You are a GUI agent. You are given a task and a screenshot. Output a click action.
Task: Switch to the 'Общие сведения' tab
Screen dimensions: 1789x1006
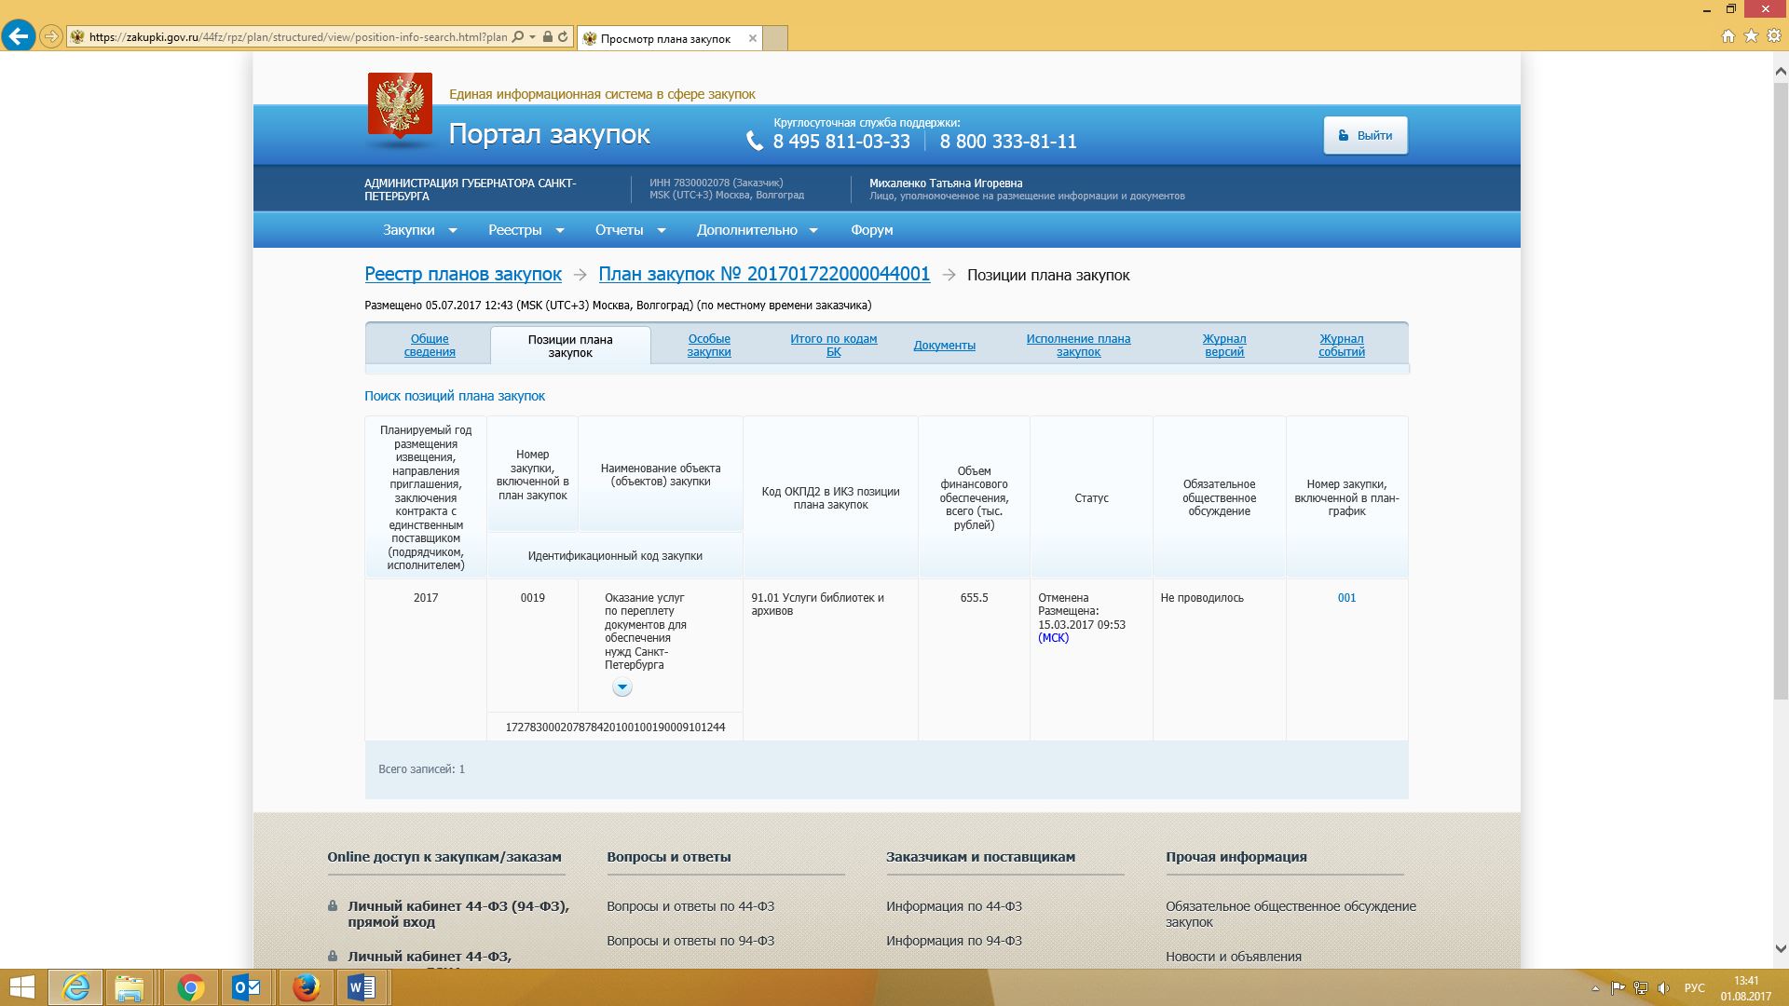[430, 345]
